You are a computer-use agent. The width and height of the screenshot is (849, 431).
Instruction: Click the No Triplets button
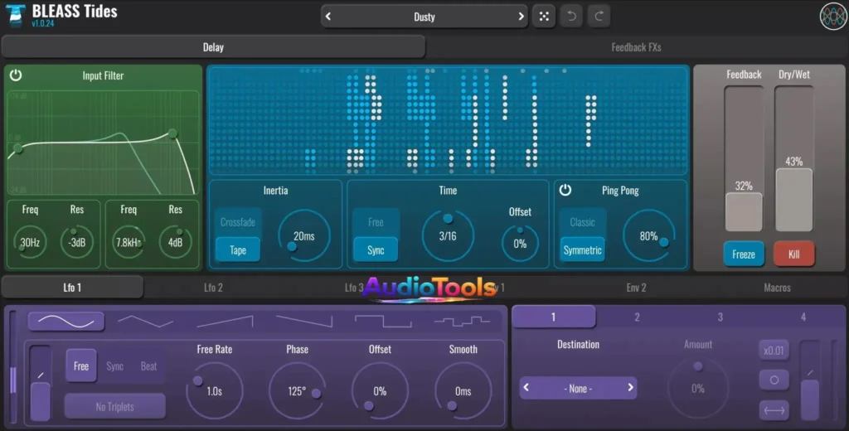114,407
